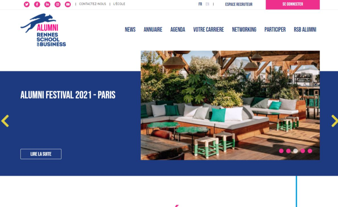Click the Alumni Rennes School of Business logo

coord(43,30)
